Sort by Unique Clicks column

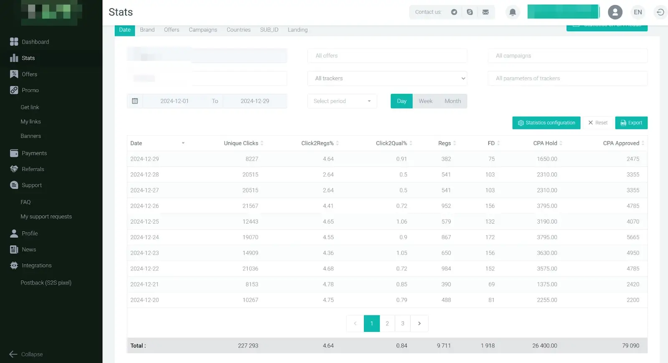coord(243,143)
